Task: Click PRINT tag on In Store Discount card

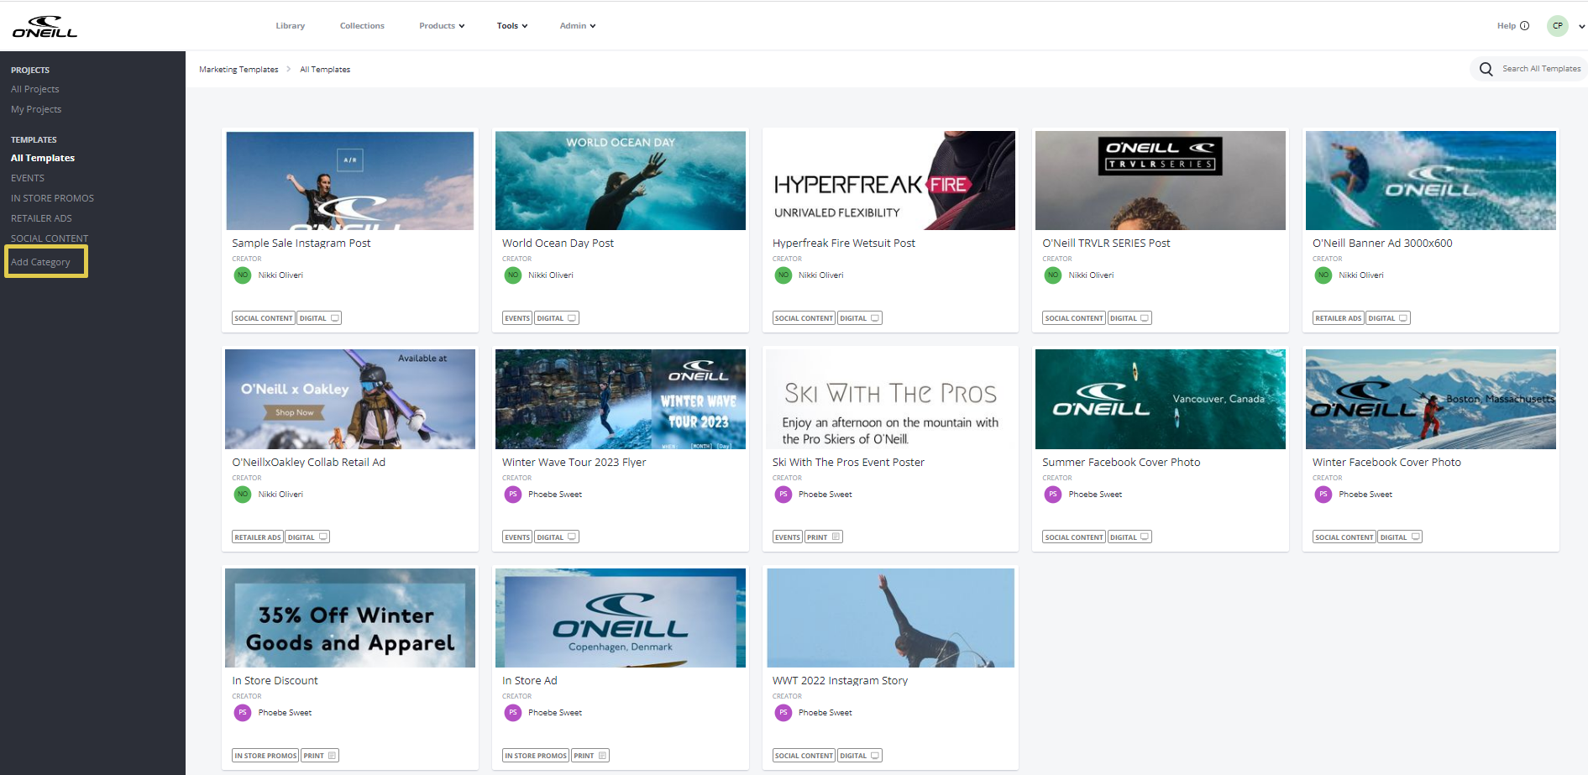Action: [320, 756]
